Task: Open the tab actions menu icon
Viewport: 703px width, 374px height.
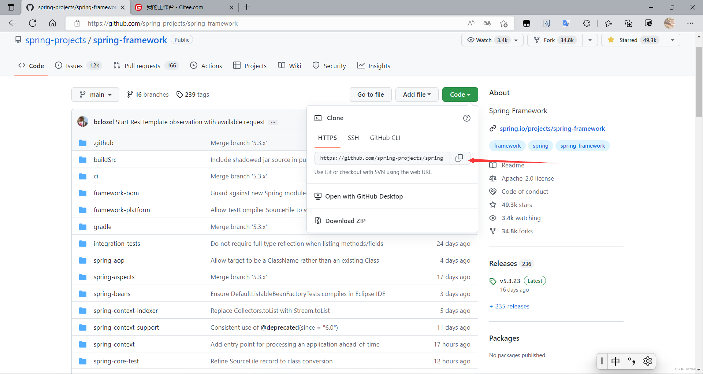Action: pos(11,7)
